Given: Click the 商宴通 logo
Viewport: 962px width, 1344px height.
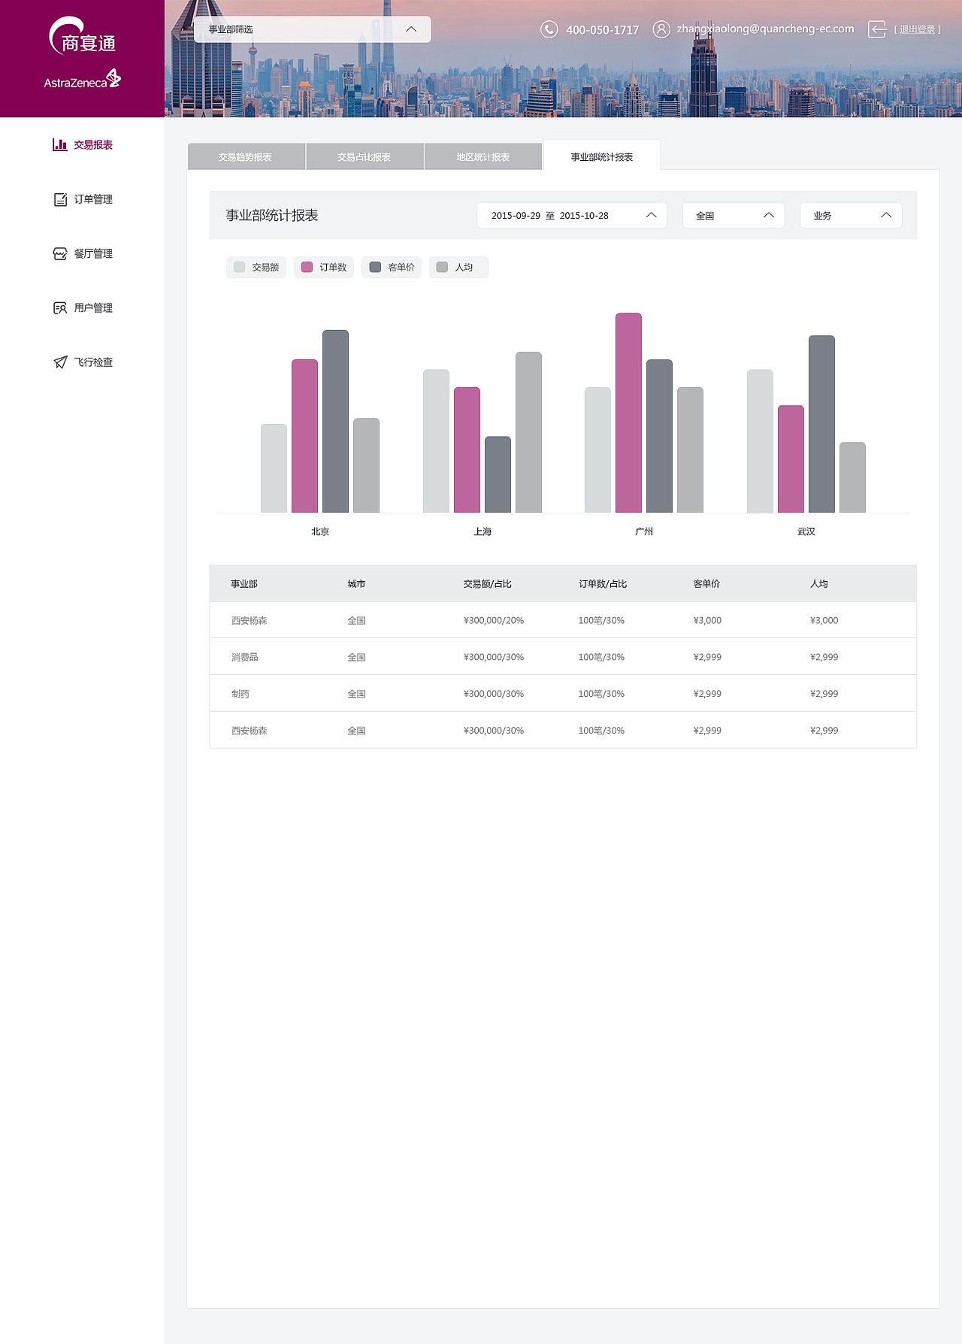Looking at the screenshot, I should [83, 37].
